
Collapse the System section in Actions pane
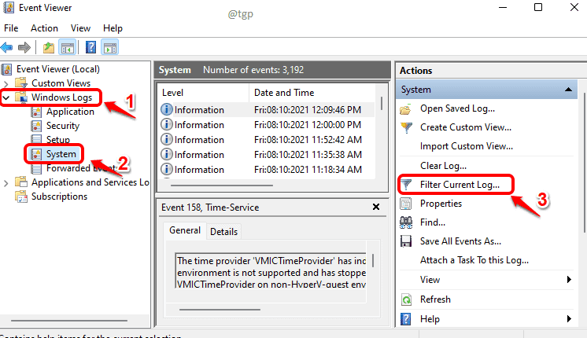[x=568, y=90]
